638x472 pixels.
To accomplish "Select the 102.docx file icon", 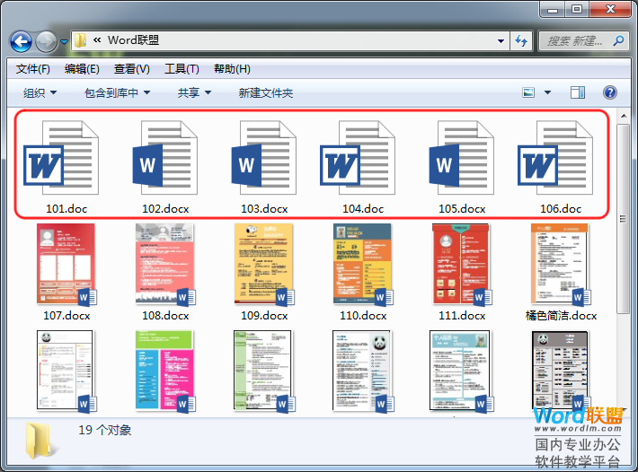I will [x=165, y=158].
